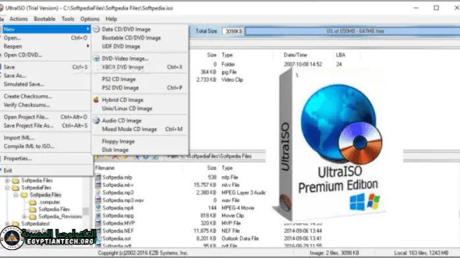Collapse the Softpedia Files subfolder node

tap(16, 195)
